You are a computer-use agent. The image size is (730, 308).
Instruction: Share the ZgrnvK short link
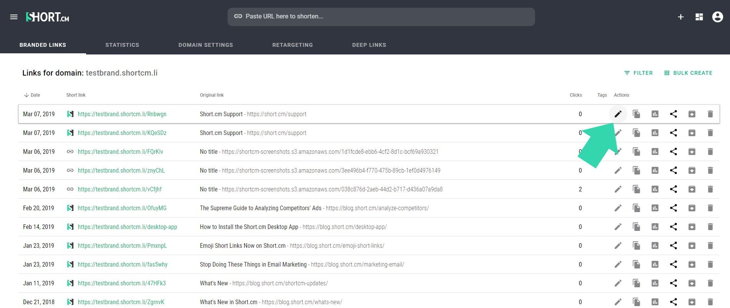pos(673,302)
